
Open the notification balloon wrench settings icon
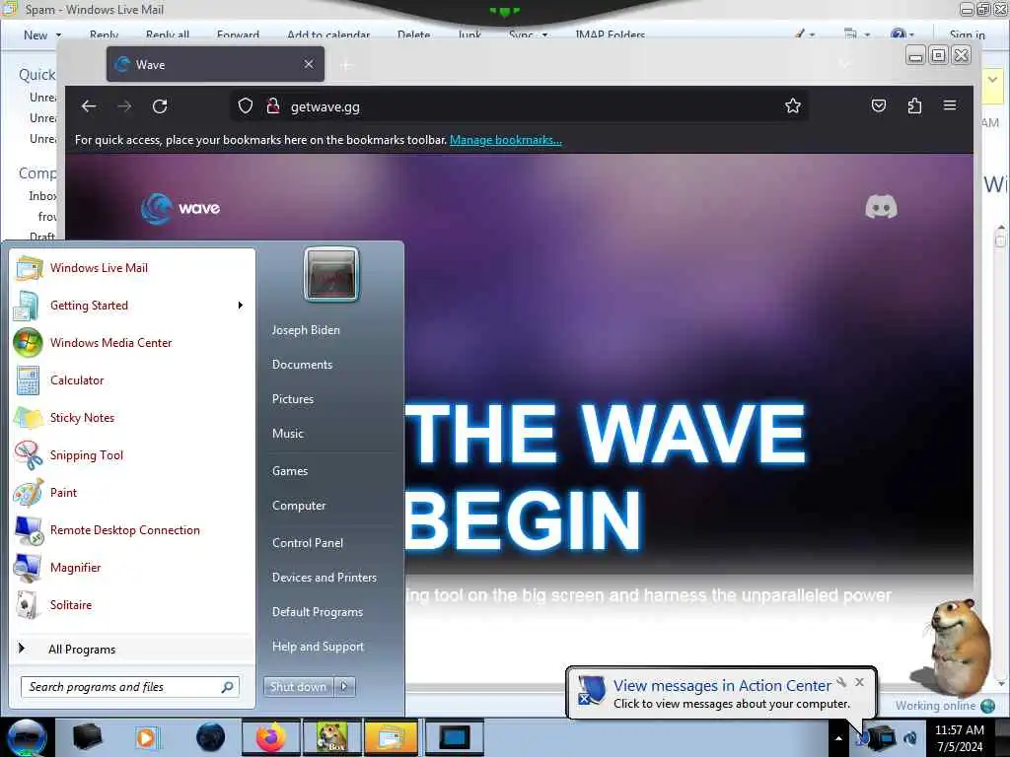(841, 682)
